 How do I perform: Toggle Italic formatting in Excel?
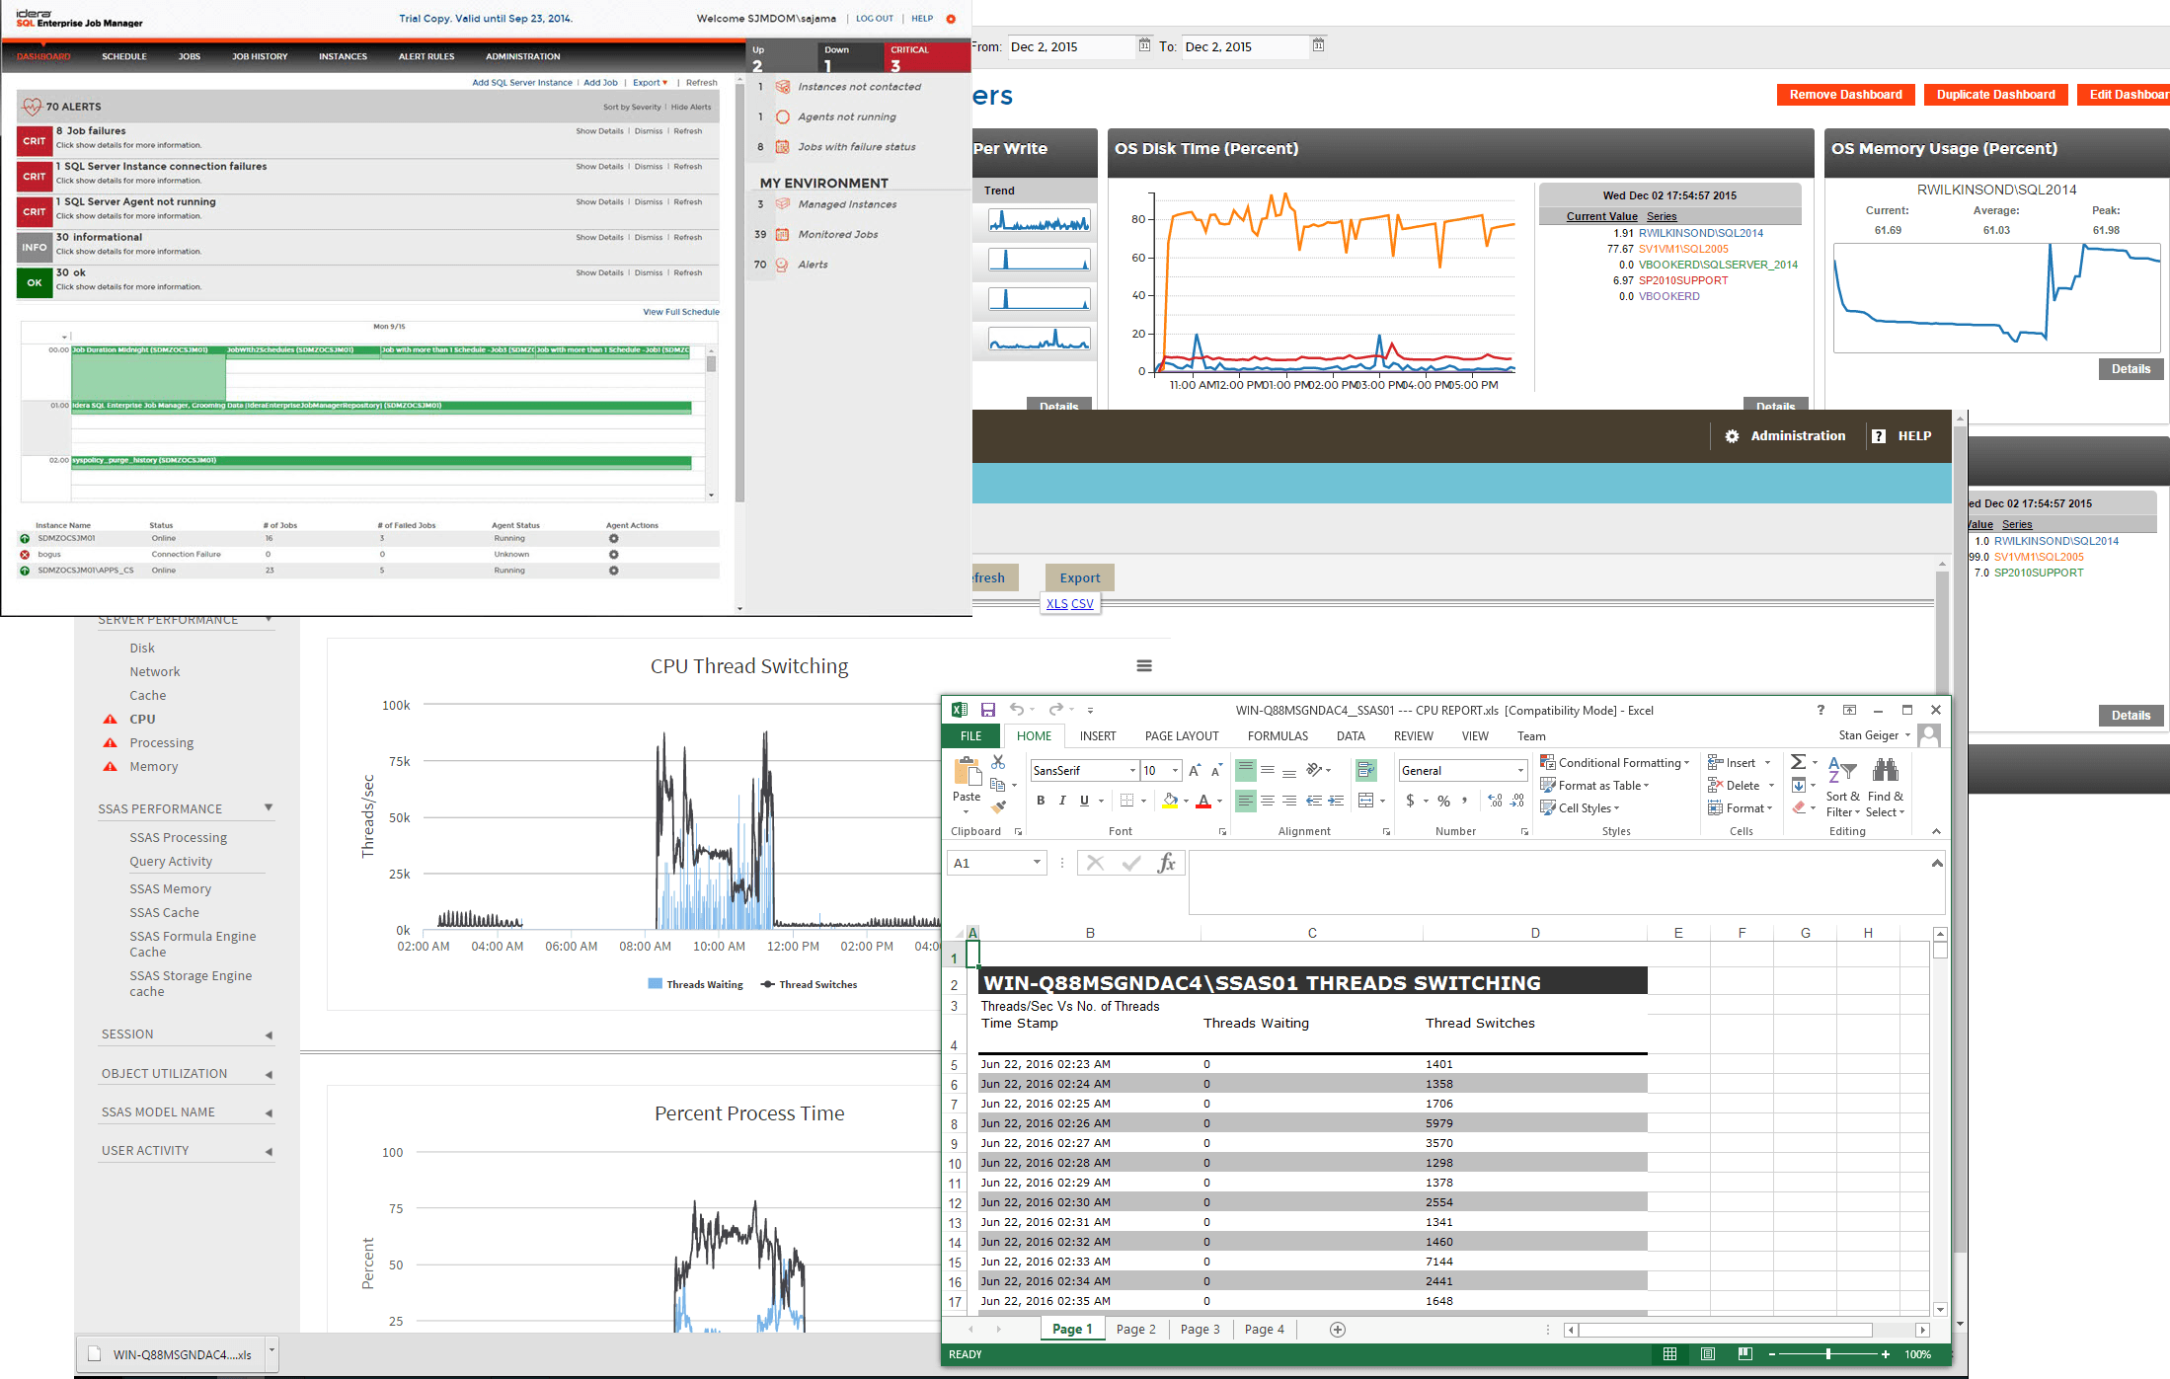coord(1062,801)
